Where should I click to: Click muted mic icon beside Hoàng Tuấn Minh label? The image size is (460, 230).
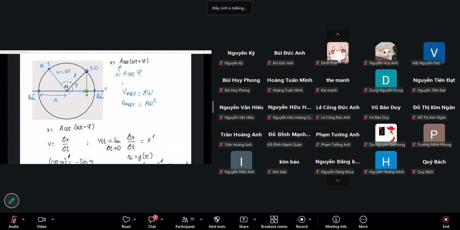click(x=269, y=90)
